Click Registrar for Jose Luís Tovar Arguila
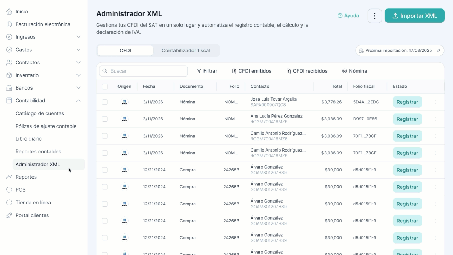Viewport: 453px width, 255px height. pyautogui.click(x=407, y=102)
